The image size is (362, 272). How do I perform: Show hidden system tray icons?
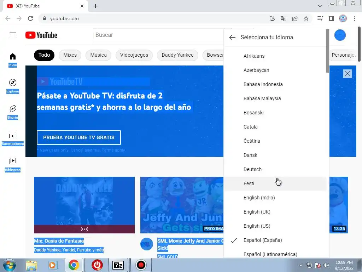coord(300,265)
